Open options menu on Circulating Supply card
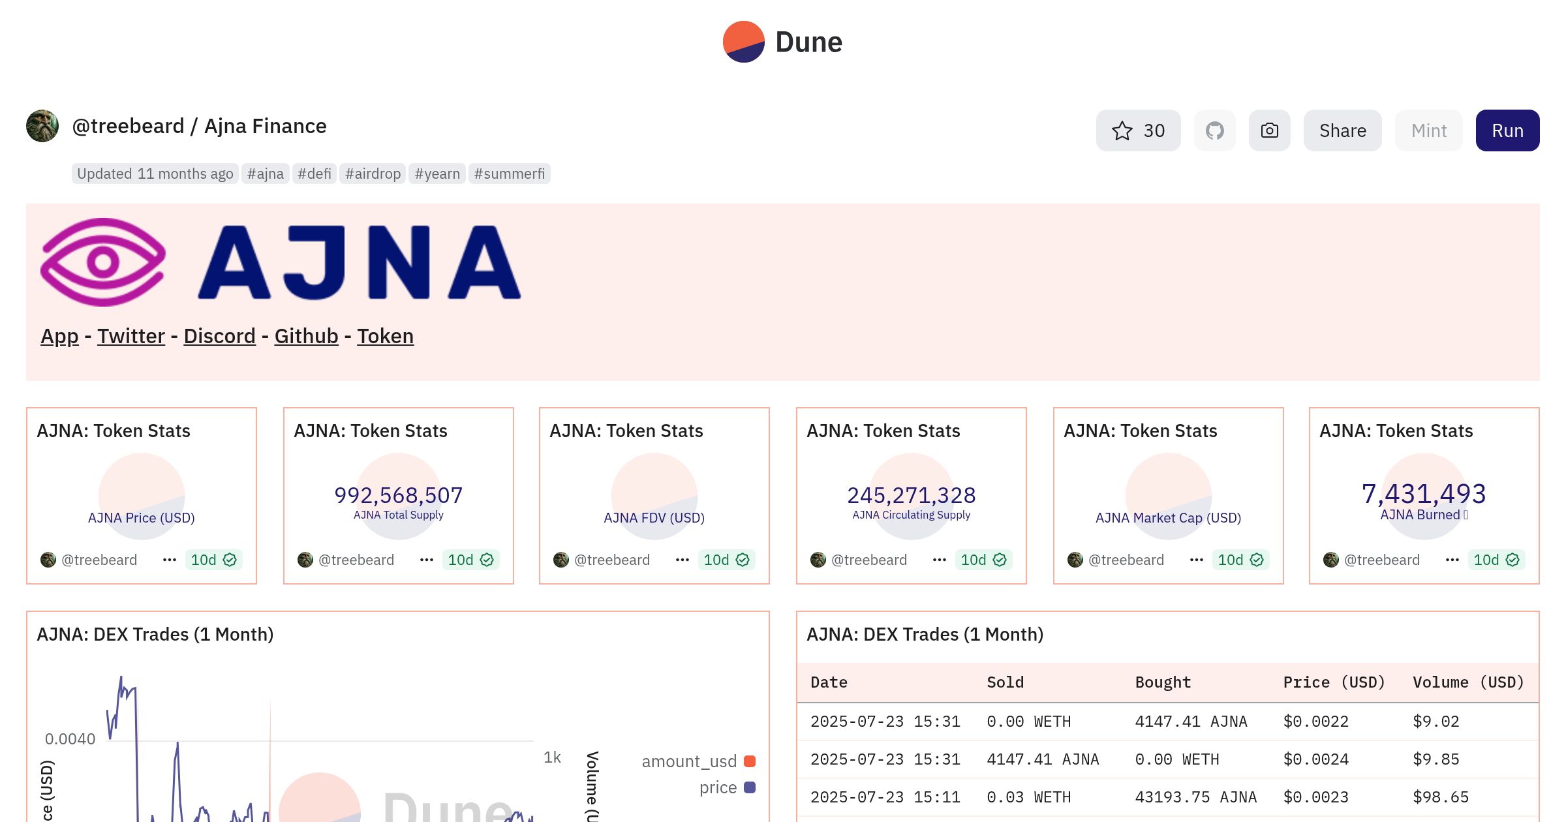1566x822 pixels. (x=940, y=560)
